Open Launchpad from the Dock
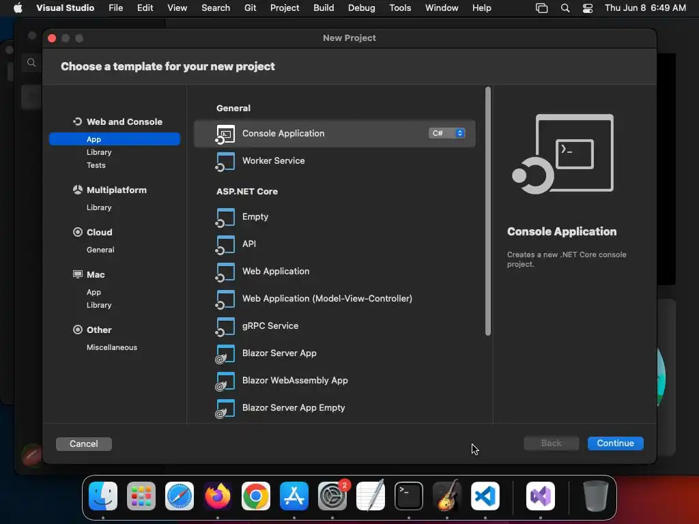699x524 pixels. [141, 496]
